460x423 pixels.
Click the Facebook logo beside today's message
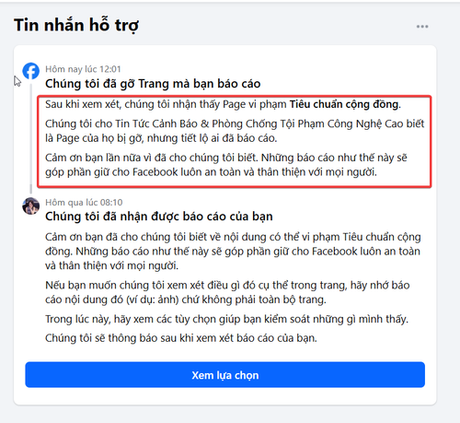pos(31,71)
